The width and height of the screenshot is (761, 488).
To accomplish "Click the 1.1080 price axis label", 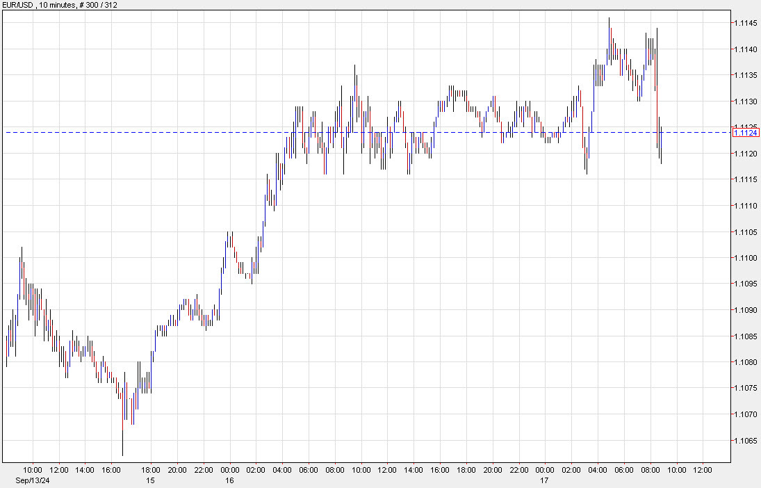I will click(746, 362).
